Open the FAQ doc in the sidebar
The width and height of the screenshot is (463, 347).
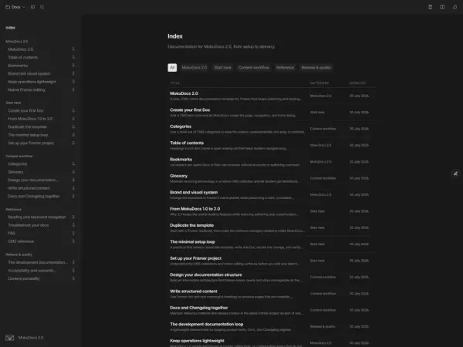[x=12, y=233]
